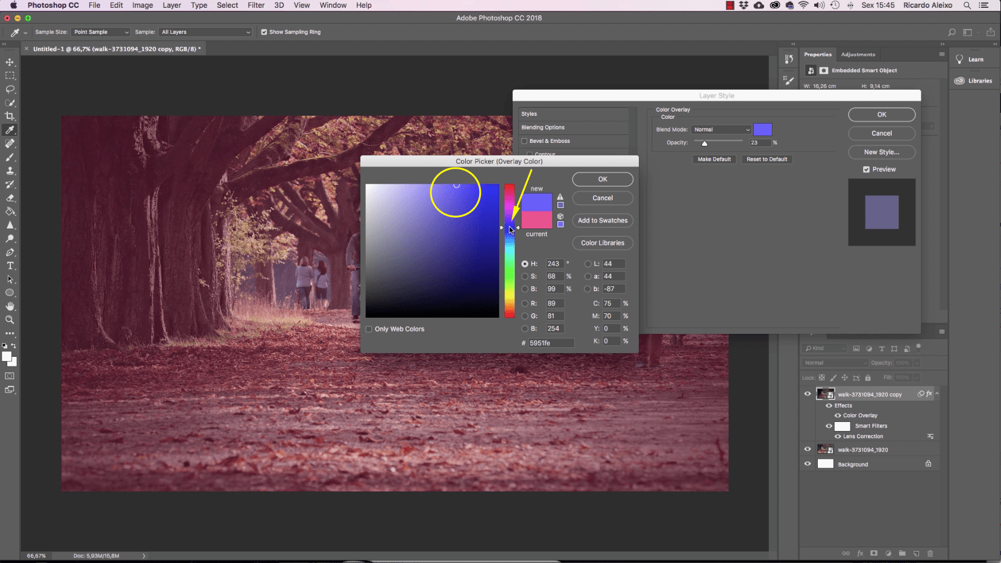Open the Filter menu
The image size is (1001, 563).
tap(256, 5)
